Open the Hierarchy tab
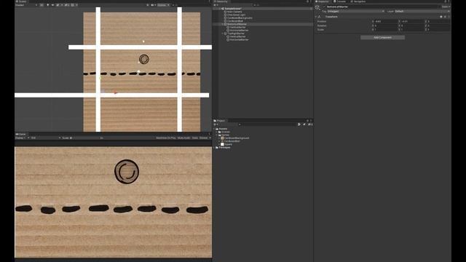 [x=221, y=1]
